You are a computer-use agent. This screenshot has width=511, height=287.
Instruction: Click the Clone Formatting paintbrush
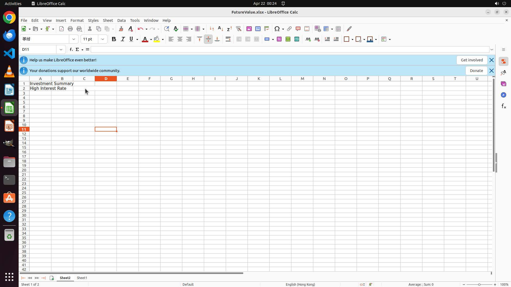pos(121,29)
